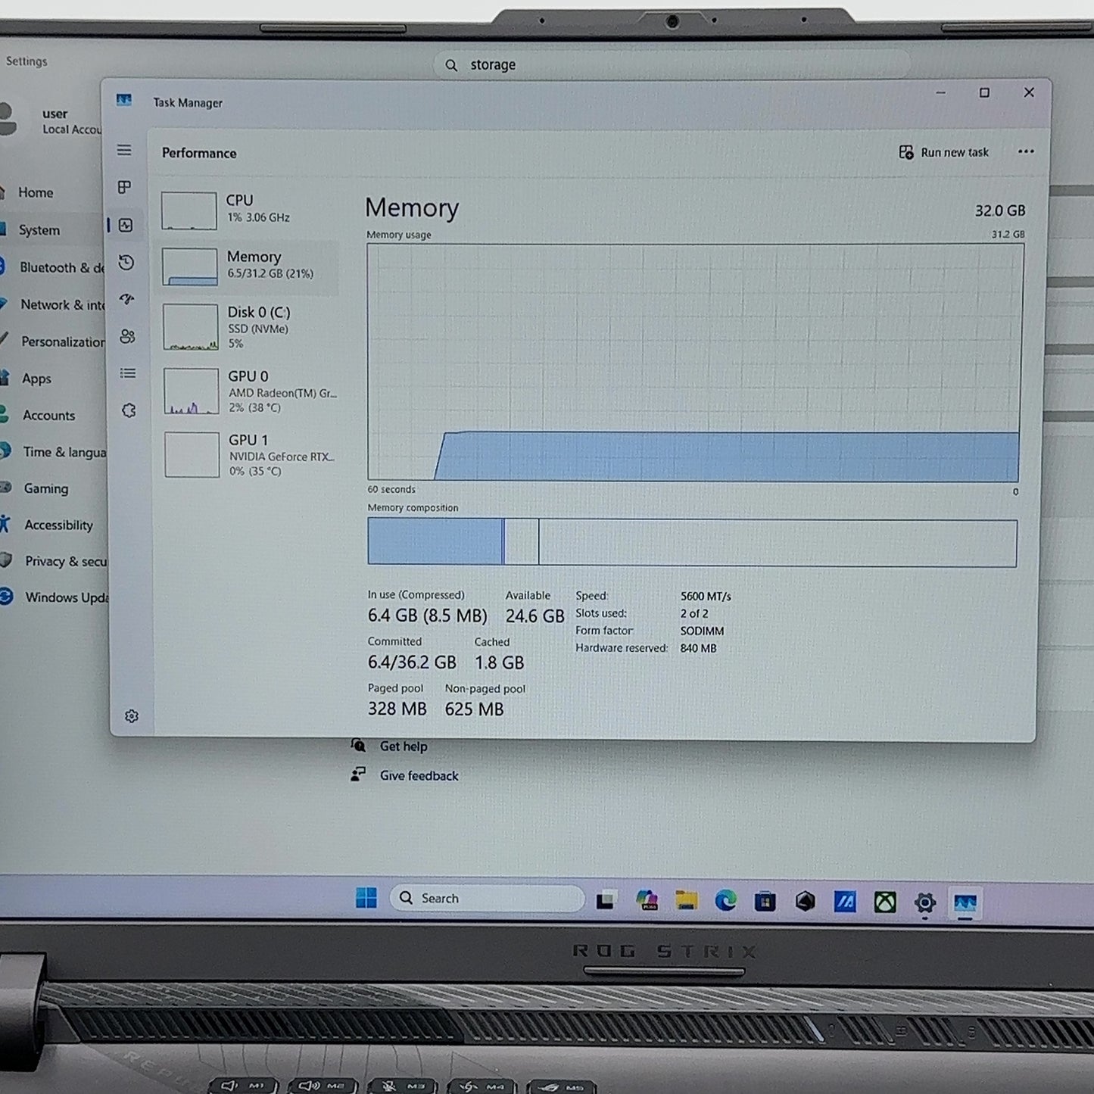Open the App history page icon
This screenshot has height=1094, width=1094.
tap(126, 263)
